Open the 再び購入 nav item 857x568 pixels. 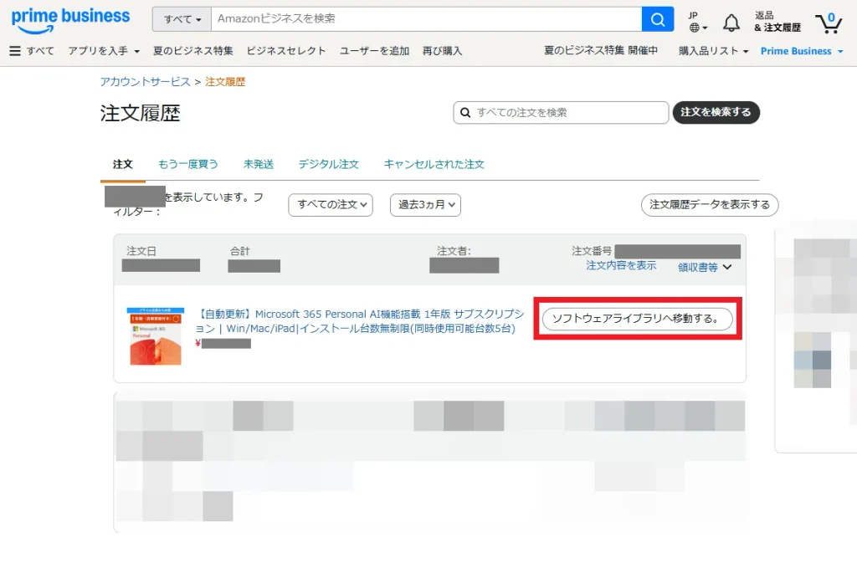point(442,51)
